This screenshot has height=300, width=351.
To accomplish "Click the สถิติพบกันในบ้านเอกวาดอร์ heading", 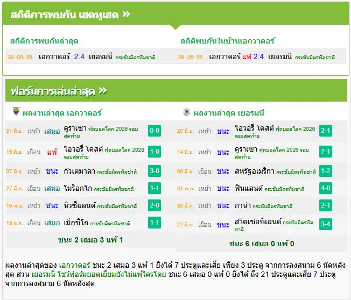I will (228, 41).
